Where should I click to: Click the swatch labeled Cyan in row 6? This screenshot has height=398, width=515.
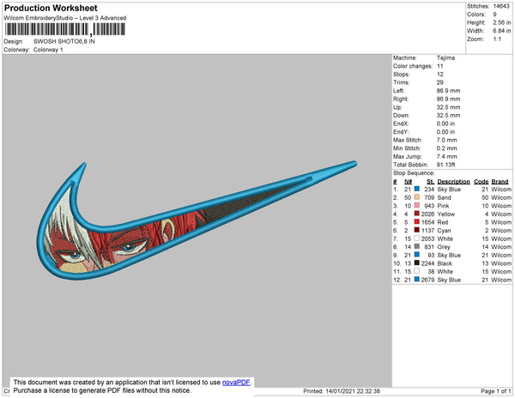[417, 230]
